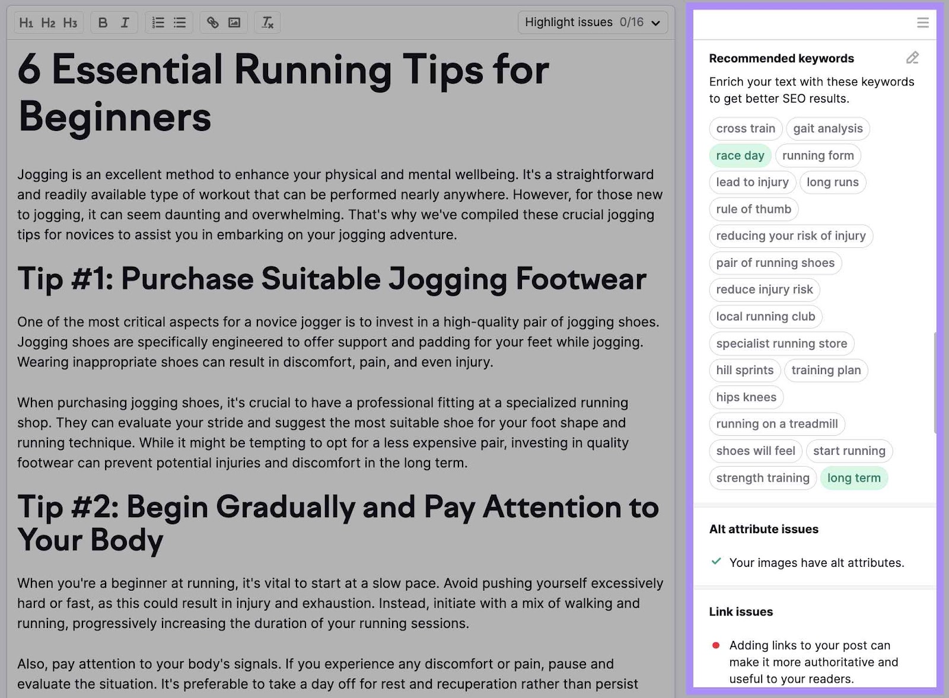Screen dimensions: 949x698
Task: Open the sidebar hamburger menu
Action: click(923, 22)
